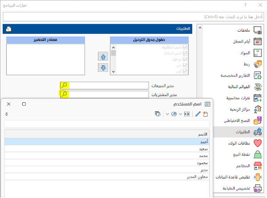
Task: Select user محمد in the list
Action: point(107,156)
